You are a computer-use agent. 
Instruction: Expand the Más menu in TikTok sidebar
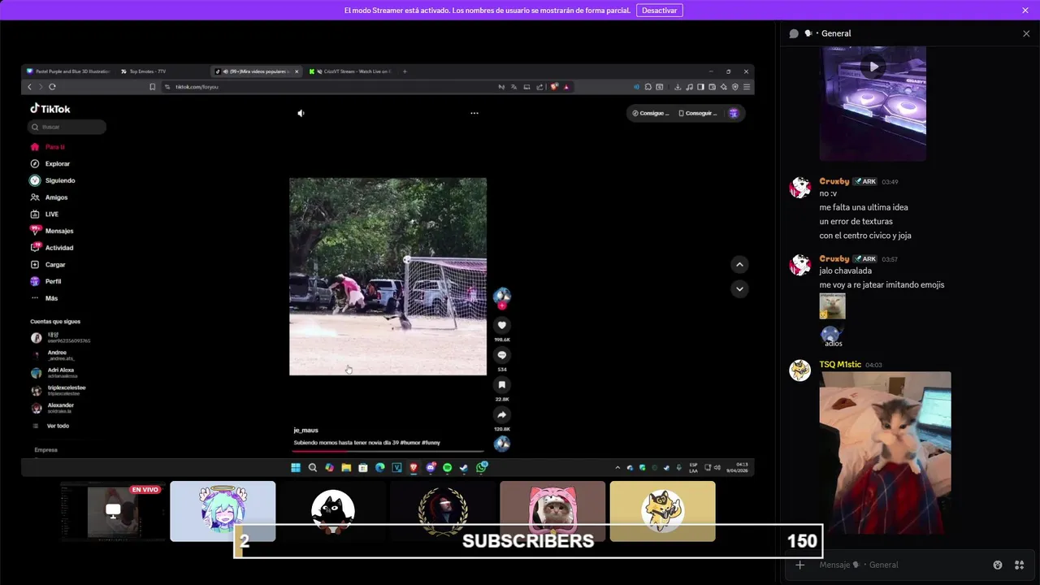45,298
